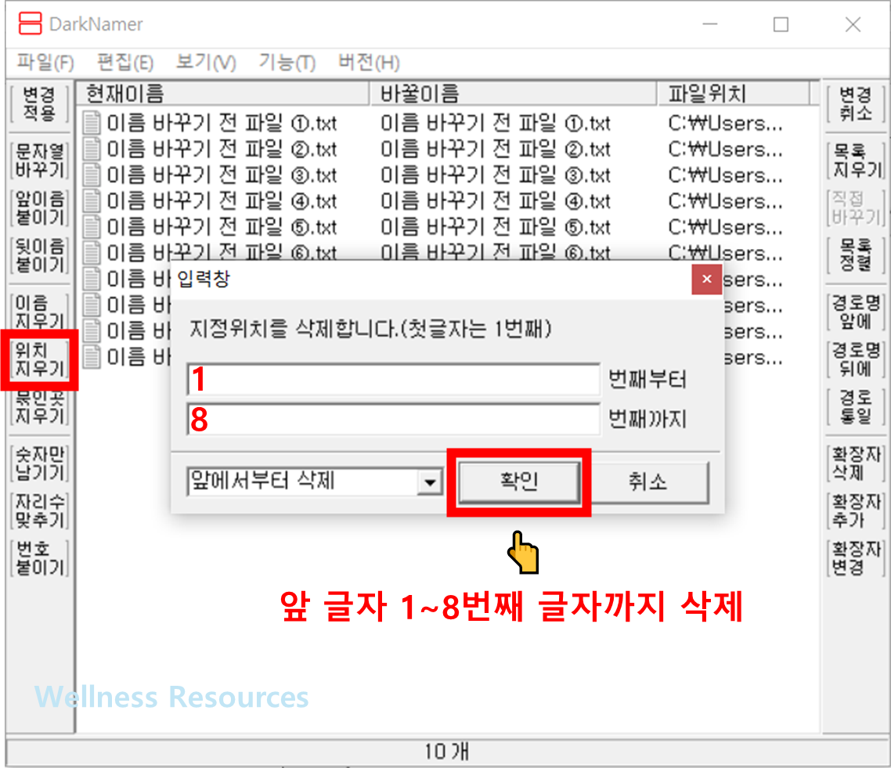This screenshot has width=891, height=768.
Task: Click the DarkNamer app icon in title bar
Action: point(30,23)
